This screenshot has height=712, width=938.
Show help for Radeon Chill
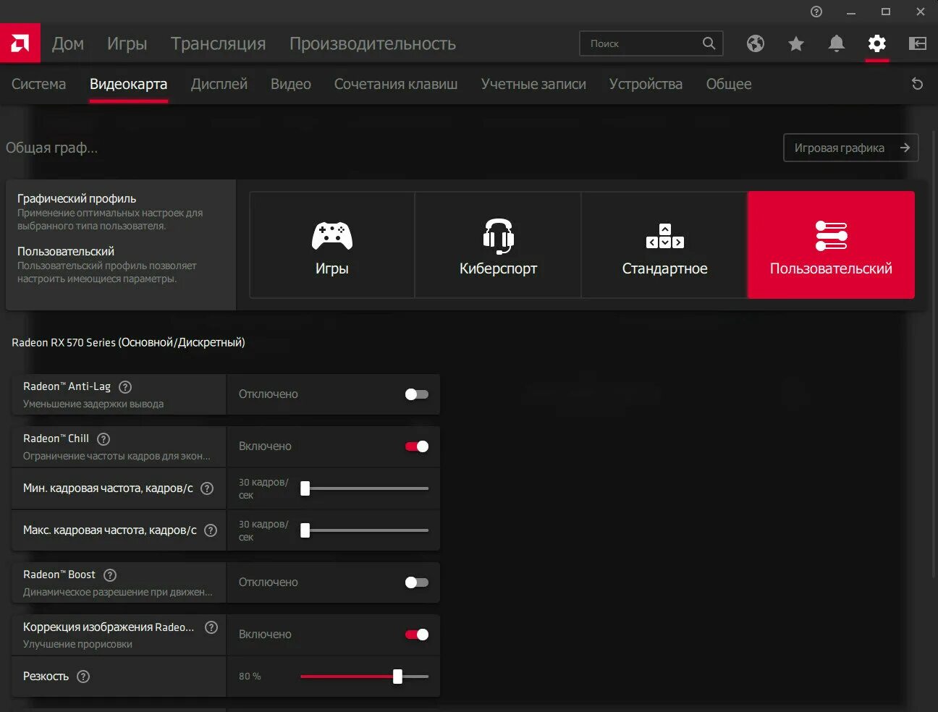tap(103, 439)
